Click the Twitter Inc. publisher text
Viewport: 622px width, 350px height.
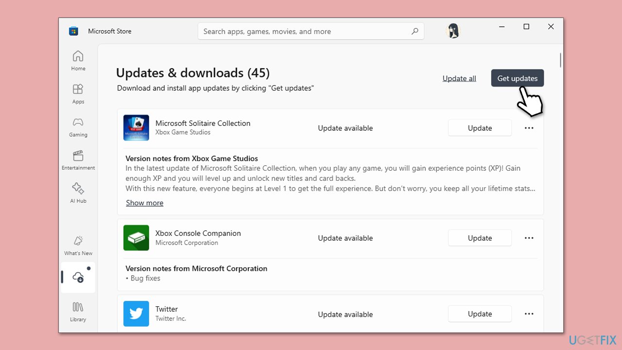click(x=171, y=318)
